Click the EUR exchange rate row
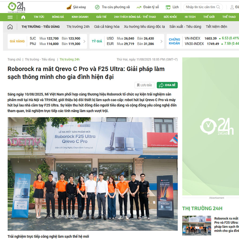The image size is (239, 239). [130, 44]
